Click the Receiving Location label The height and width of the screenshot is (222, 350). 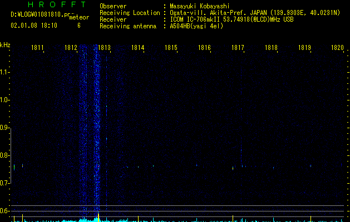[x=130, y=13]
